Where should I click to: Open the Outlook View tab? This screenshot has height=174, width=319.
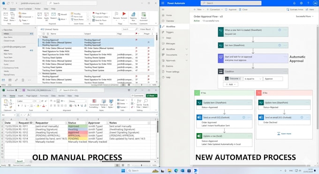tap(46, 9)
